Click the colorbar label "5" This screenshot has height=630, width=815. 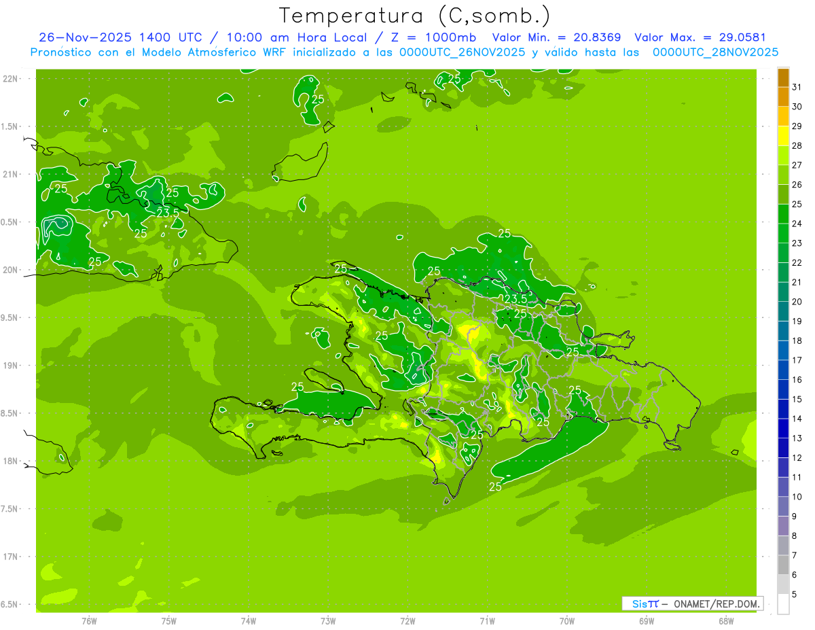point(794,595)
